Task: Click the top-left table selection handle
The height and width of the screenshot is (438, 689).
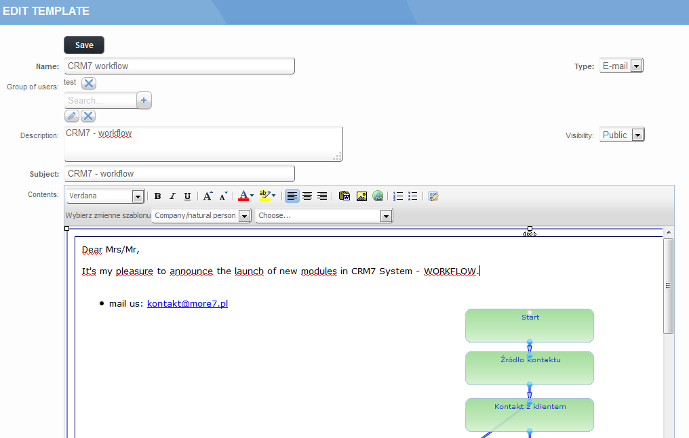Action: [x=66, y=228]
